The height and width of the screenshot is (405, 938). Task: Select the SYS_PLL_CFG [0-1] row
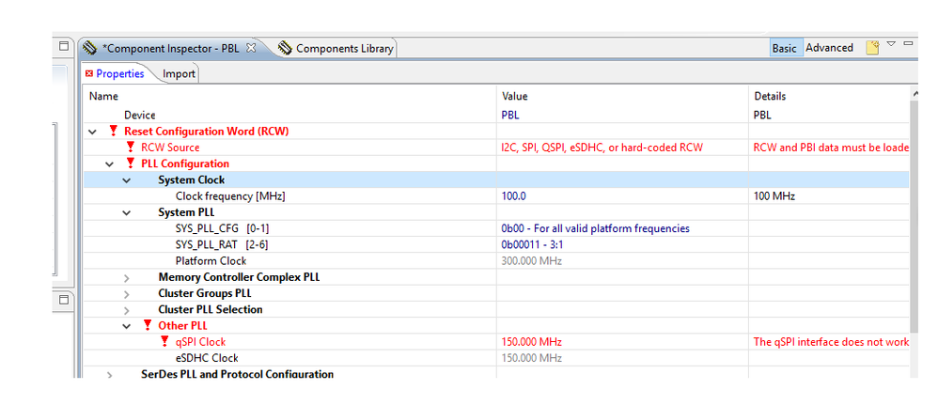click(496, 228)
